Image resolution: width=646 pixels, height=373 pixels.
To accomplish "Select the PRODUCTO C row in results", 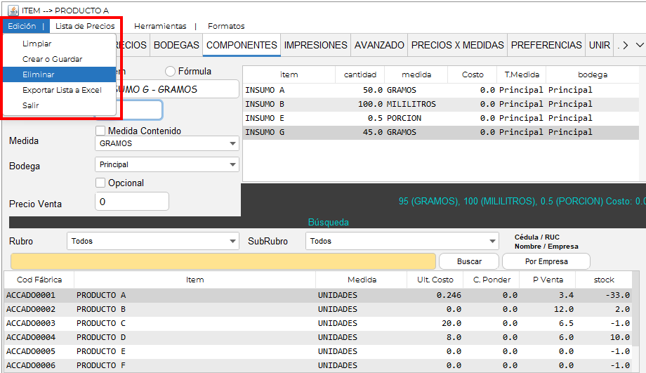I will (195, 323).
